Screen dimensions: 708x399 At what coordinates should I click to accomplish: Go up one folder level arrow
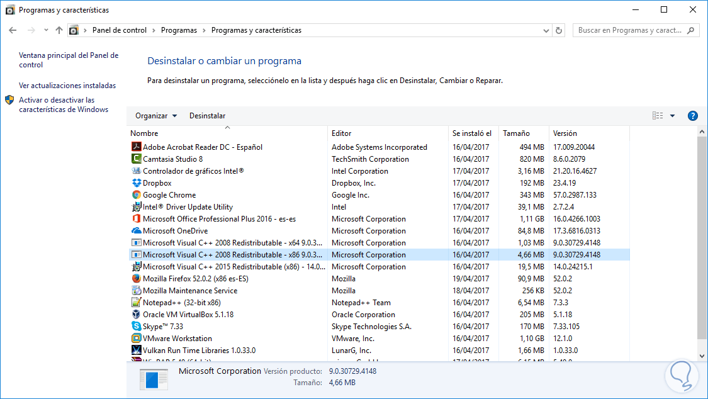(59, 30)
